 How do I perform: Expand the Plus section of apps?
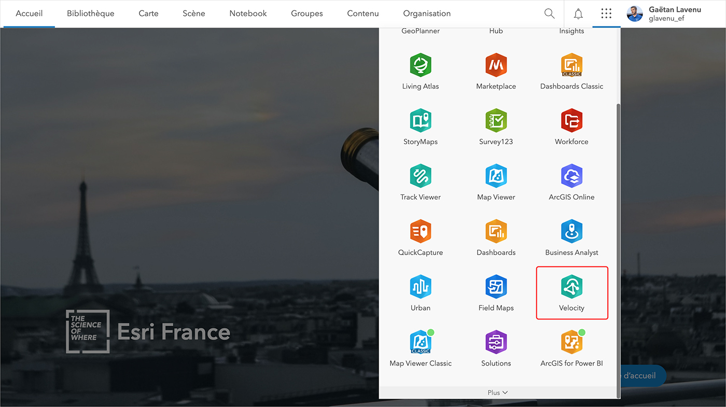coord(497,392)
